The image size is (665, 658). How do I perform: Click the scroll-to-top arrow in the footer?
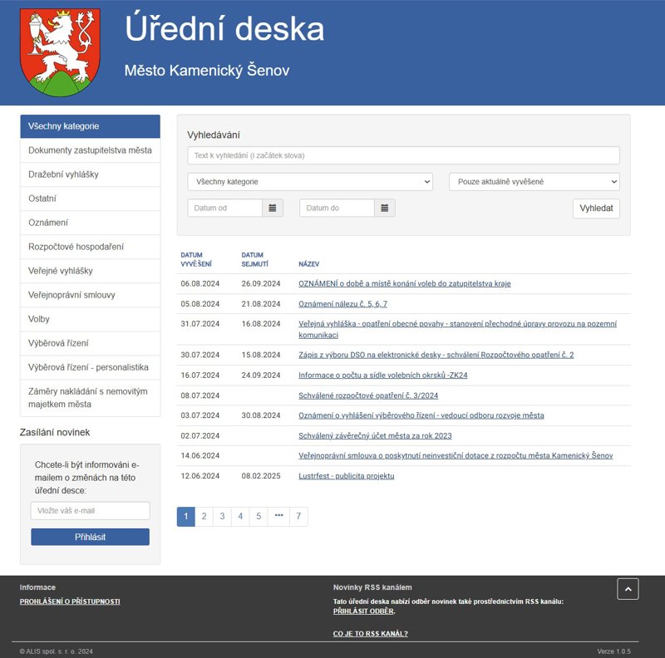click(x=628, y=588)
